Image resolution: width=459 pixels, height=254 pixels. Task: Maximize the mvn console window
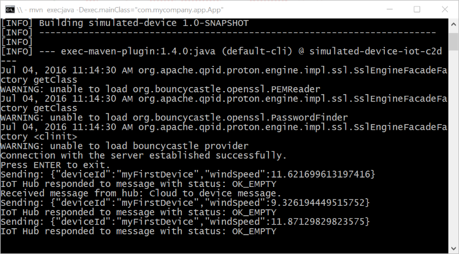417,9
